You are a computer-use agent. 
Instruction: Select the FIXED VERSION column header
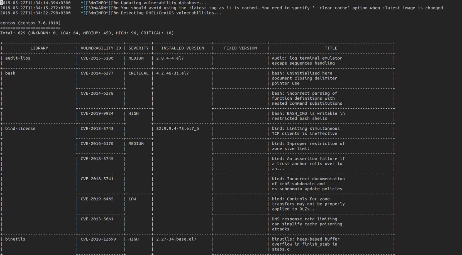tap(240, 48)
